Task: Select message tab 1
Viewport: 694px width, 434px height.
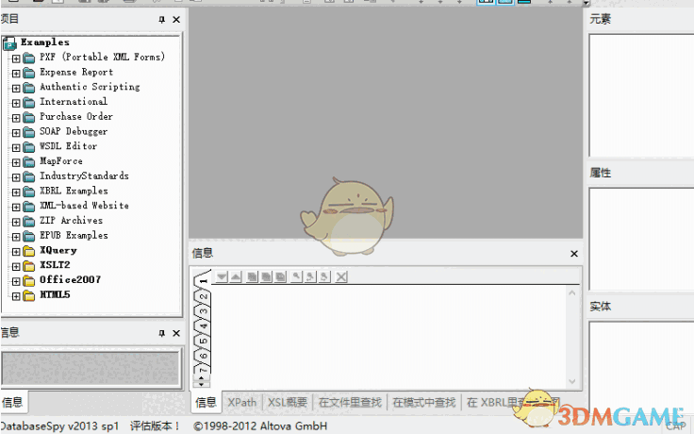Action: point(203,279)
